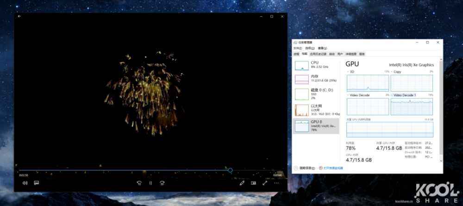
Task: Skip forward 30 seconds in video
Action: [162, 183]
